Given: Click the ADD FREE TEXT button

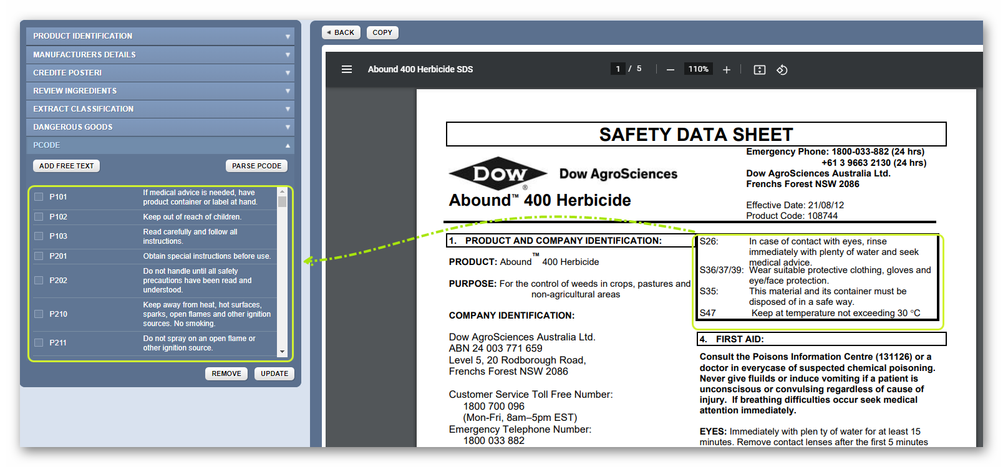Looking at the screenshot, I should (67, 166).
